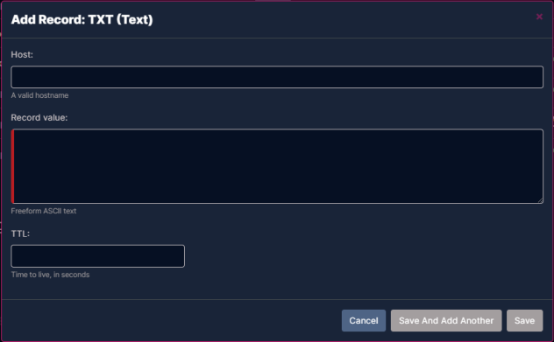
Task: Click into the Host input field
Action: 277,77
